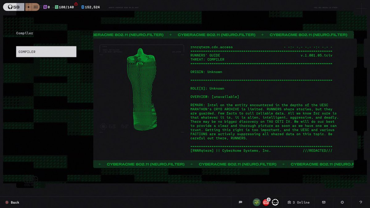Open the mail envelope inbox icon
The image size is (370, 208).
tap(324, 202)
